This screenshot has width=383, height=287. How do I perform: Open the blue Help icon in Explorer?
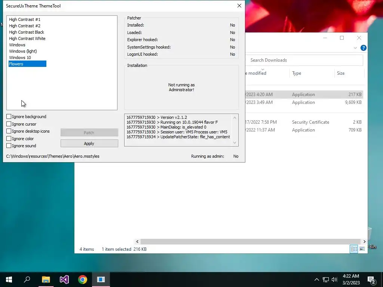coord(363,48)
